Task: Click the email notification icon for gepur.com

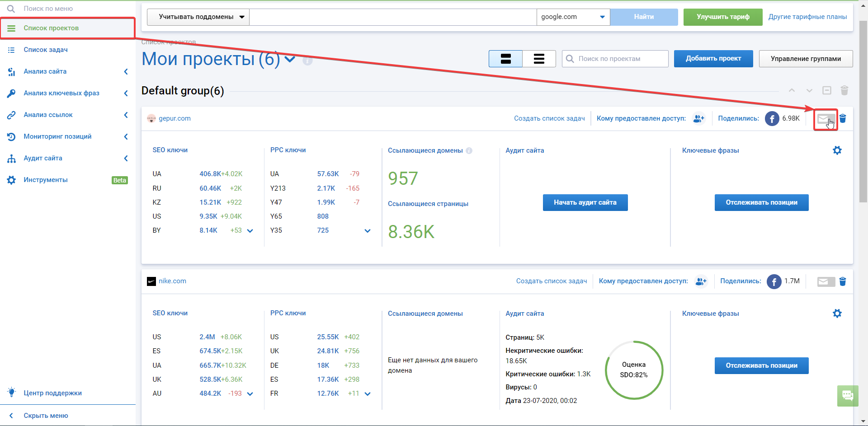Action: click(x=824, y=119)
